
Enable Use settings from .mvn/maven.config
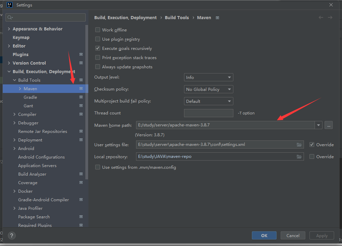coord(98,167)
